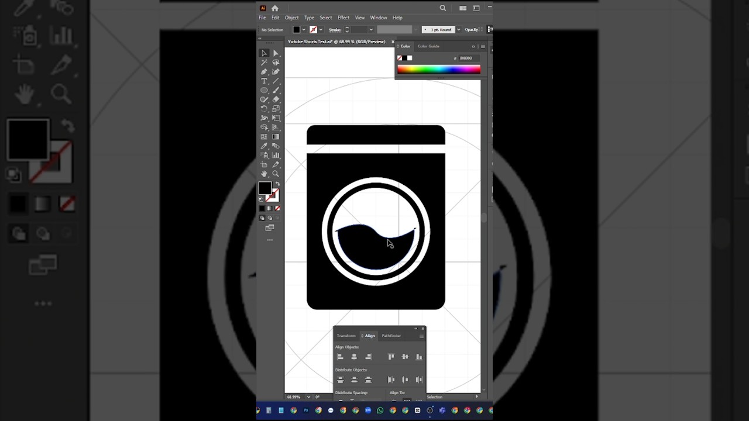Open zoom level dropdown at 68.99%
The image size is (749, 421).
tap(308, 397)
